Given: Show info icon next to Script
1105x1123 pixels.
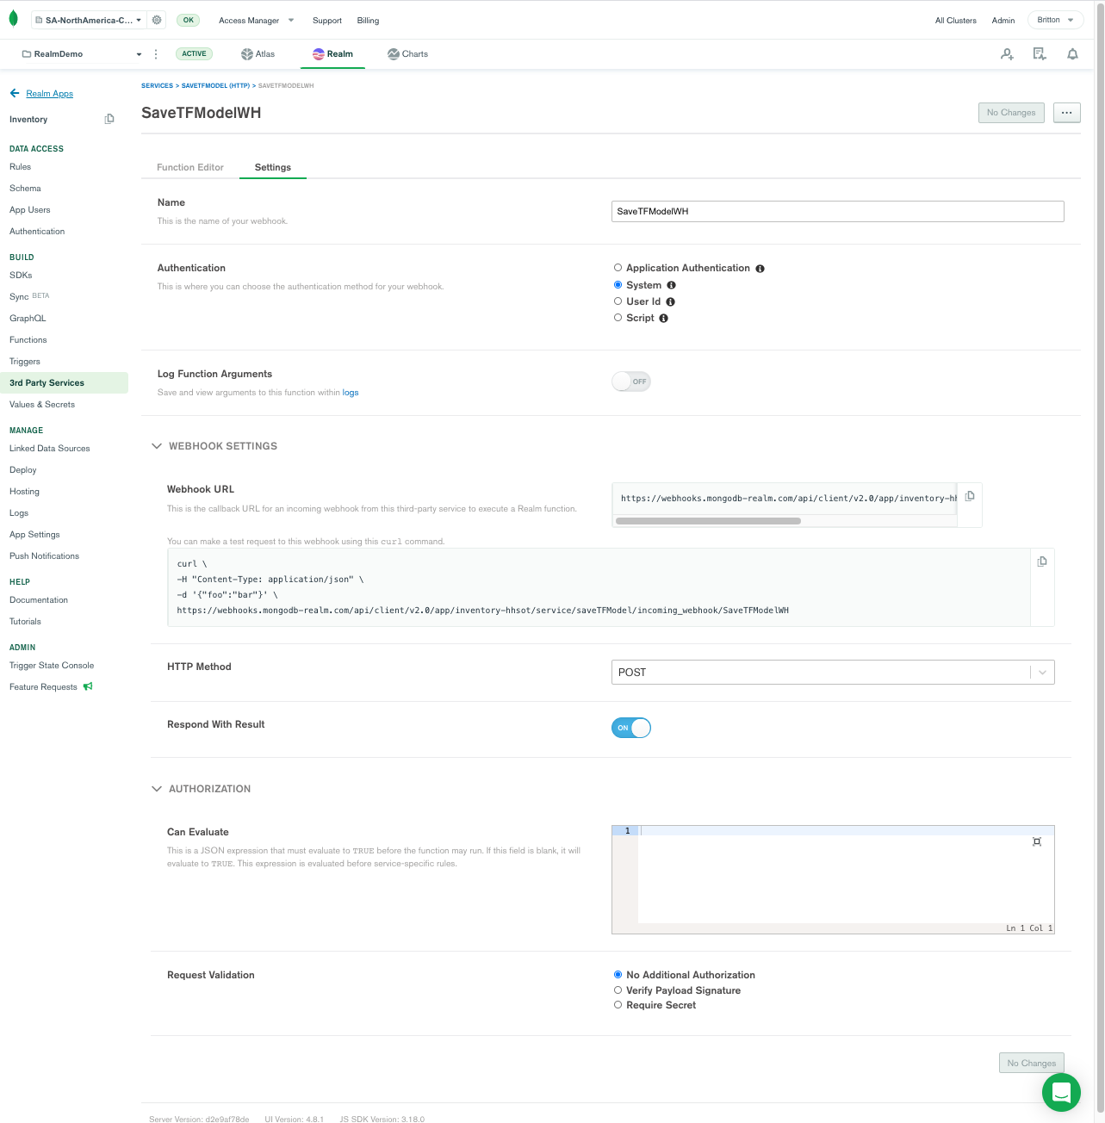Looking at the screenshot, I should [663, 318].
